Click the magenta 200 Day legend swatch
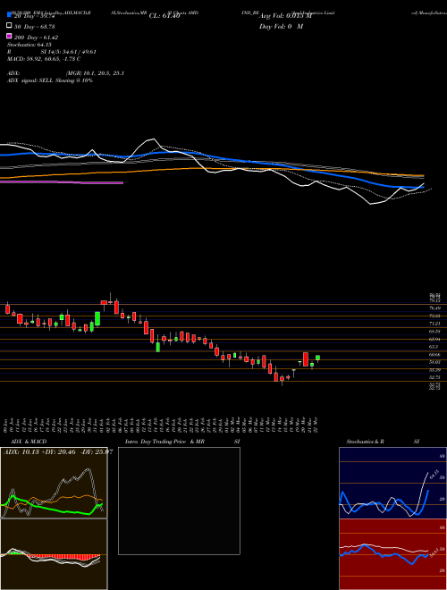This screenshot has width=447, height=590. pos(10,36)
